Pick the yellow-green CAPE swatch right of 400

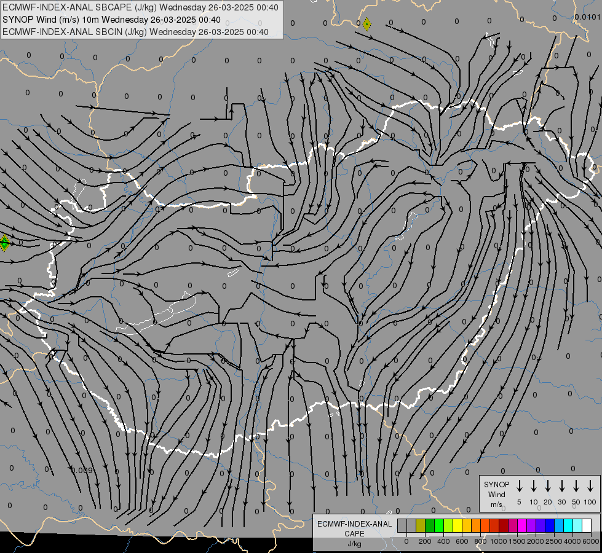[448, 525]
